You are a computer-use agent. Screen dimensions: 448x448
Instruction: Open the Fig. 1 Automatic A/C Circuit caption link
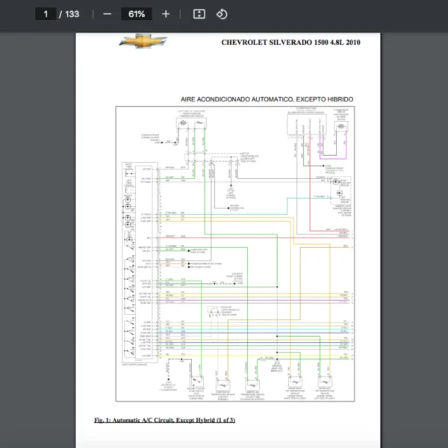pos(164,420)
